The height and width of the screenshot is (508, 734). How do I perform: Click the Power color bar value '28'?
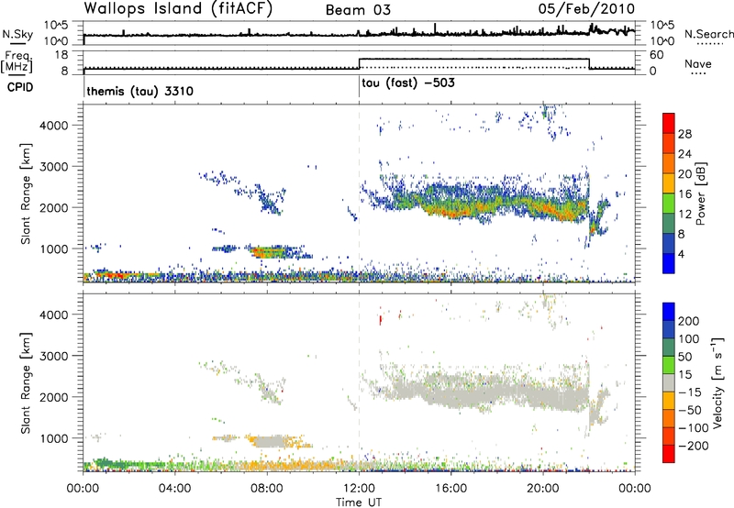(x=684, y=134)
